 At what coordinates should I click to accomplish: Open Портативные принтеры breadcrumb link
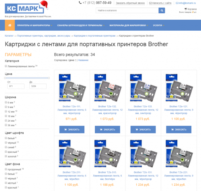43,36
